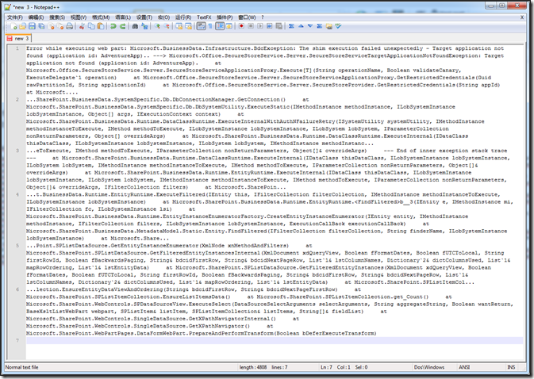The width and height of the screenshot is (534, 379).
Task: Open the 视图(V) menu
Action: [x=79, y=17]
